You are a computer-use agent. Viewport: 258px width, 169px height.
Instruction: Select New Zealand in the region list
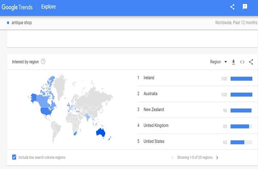tap(154, 110)
